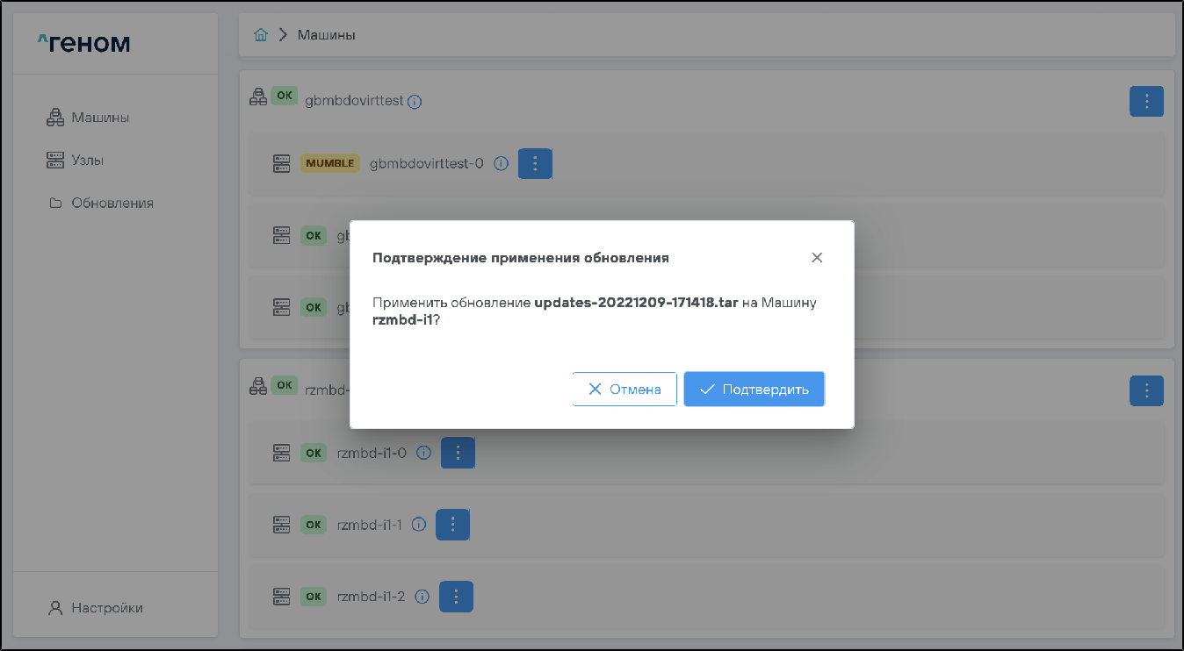Open Обновления section in sidebar
Viewport: 1184px width, 651px height.
pyautogui.click(x=112, y=203)
